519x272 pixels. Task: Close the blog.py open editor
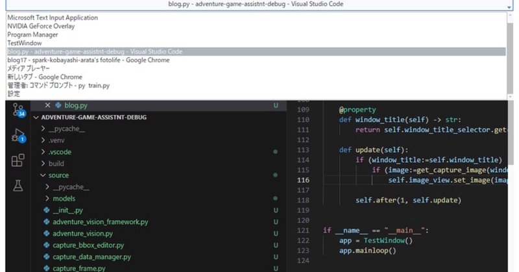pos(47,105)
